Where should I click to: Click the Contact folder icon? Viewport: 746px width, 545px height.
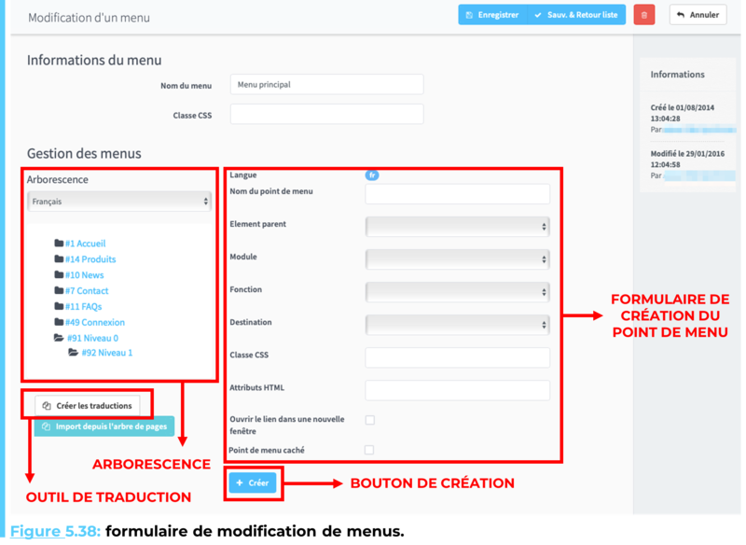point(59,290)
